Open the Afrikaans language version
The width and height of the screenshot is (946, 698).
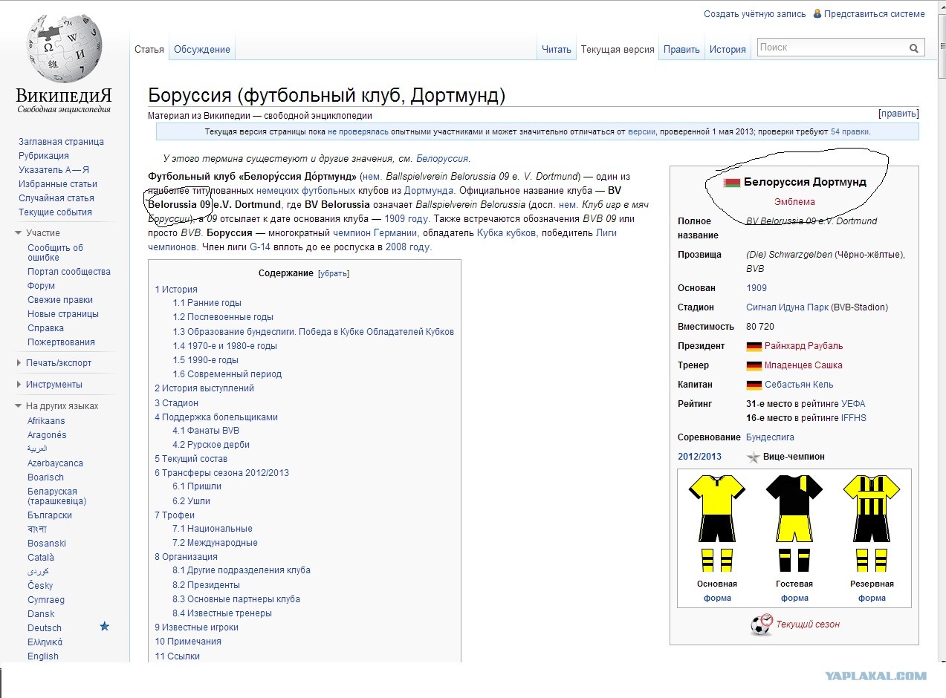tap(46, 421)
